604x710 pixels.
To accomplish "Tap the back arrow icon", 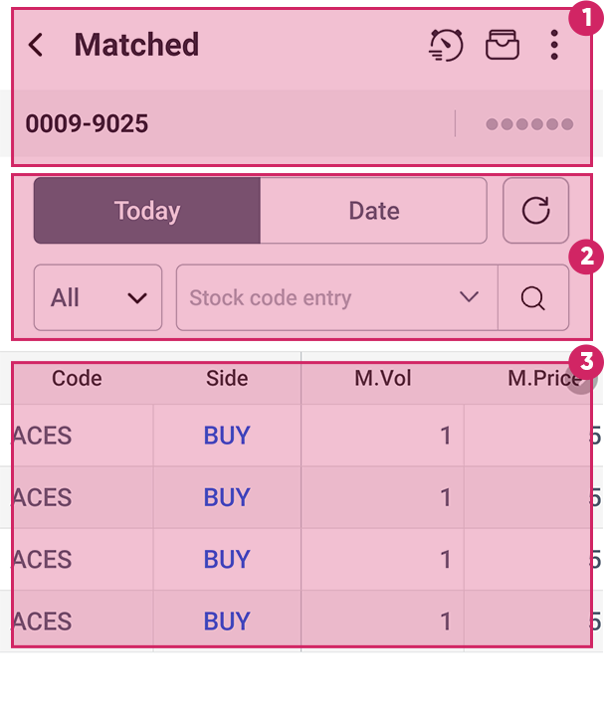I will pyautogui.click(x=36, y=45).
